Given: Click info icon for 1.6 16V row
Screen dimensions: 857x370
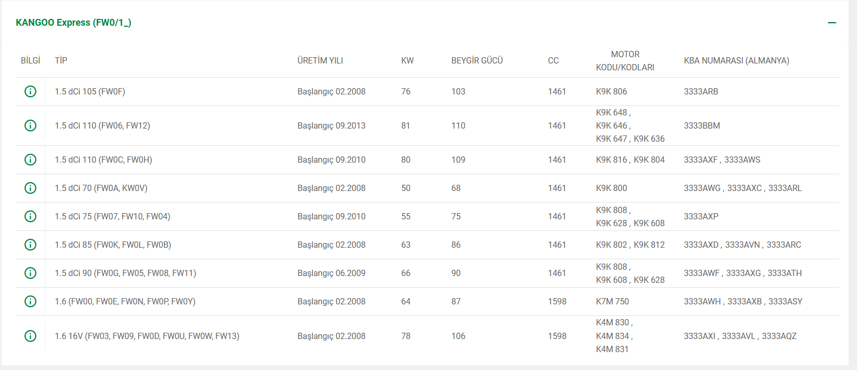Looking at the screenshot, I should tap(30, 336).
